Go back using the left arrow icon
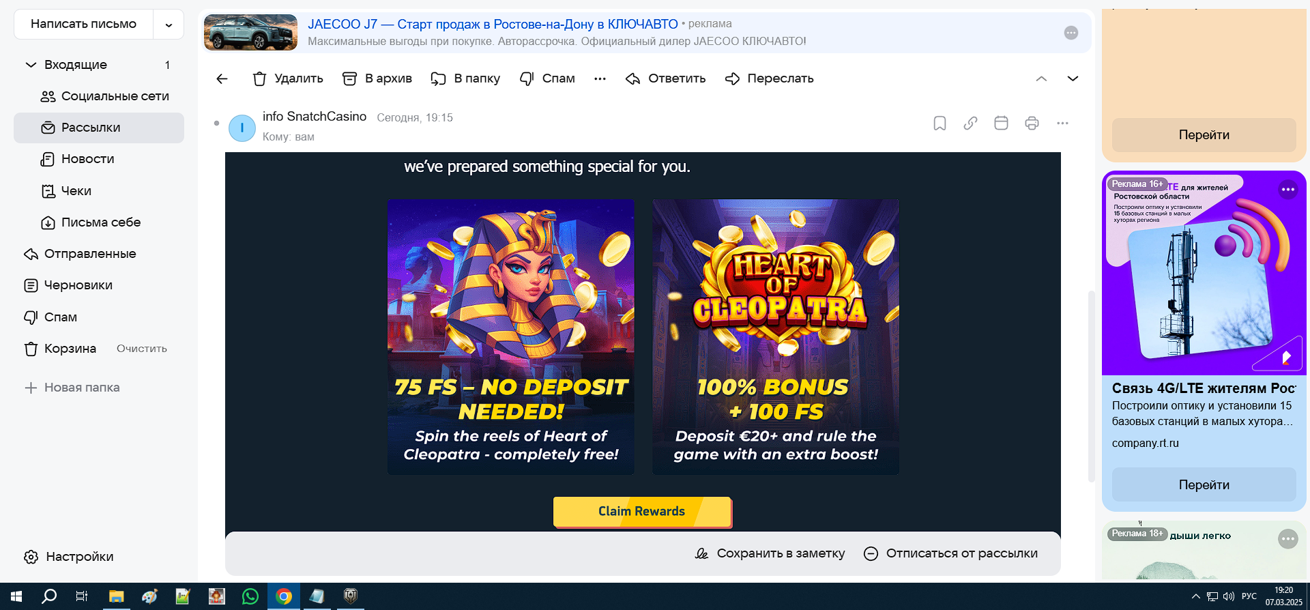1310x610 pixels. 222,78
